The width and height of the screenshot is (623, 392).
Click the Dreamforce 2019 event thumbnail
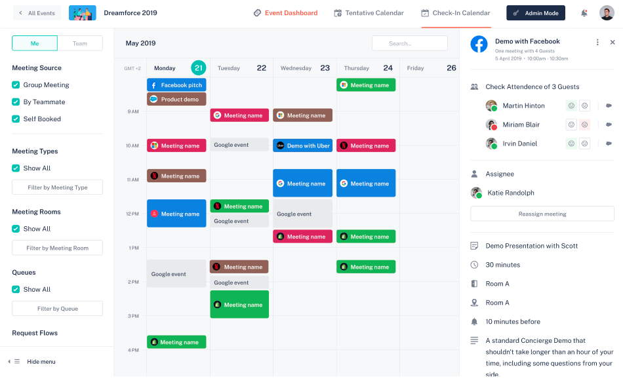pyautogui.click(x=82, y=12)
